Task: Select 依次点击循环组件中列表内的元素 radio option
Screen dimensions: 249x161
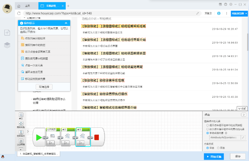Action: point(207,129)
